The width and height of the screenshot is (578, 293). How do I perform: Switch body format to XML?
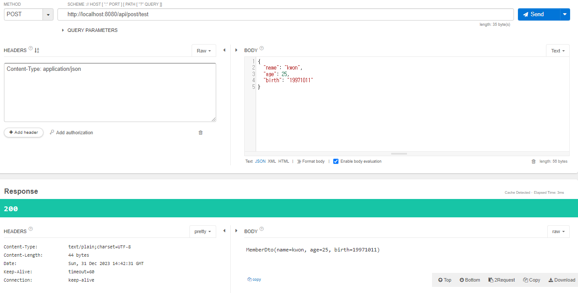pyautogui.click(x=272, y=161)
